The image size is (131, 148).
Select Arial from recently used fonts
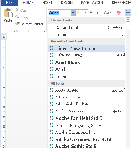tap(87, 69)
